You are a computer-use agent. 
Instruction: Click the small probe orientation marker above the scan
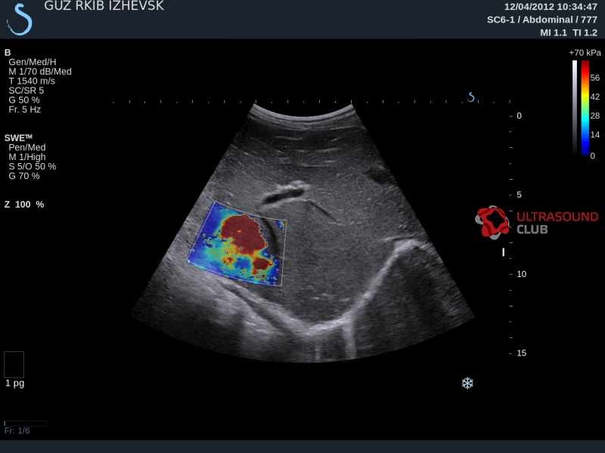[470, 97]
